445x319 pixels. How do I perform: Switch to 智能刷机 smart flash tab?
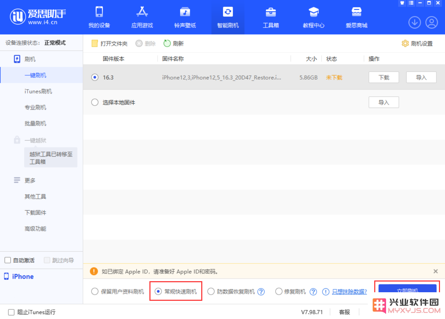pos(228,17)
